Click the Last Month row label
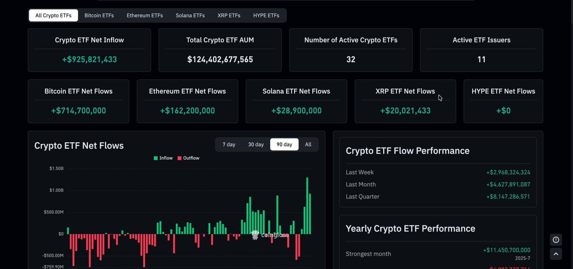The width and height of the screenshot is (573, 269). (x=361, y=184)
